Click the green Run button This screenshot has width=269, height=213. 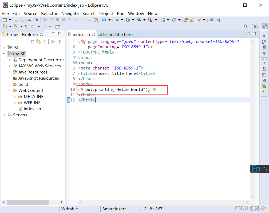click(x=128, y=20)
